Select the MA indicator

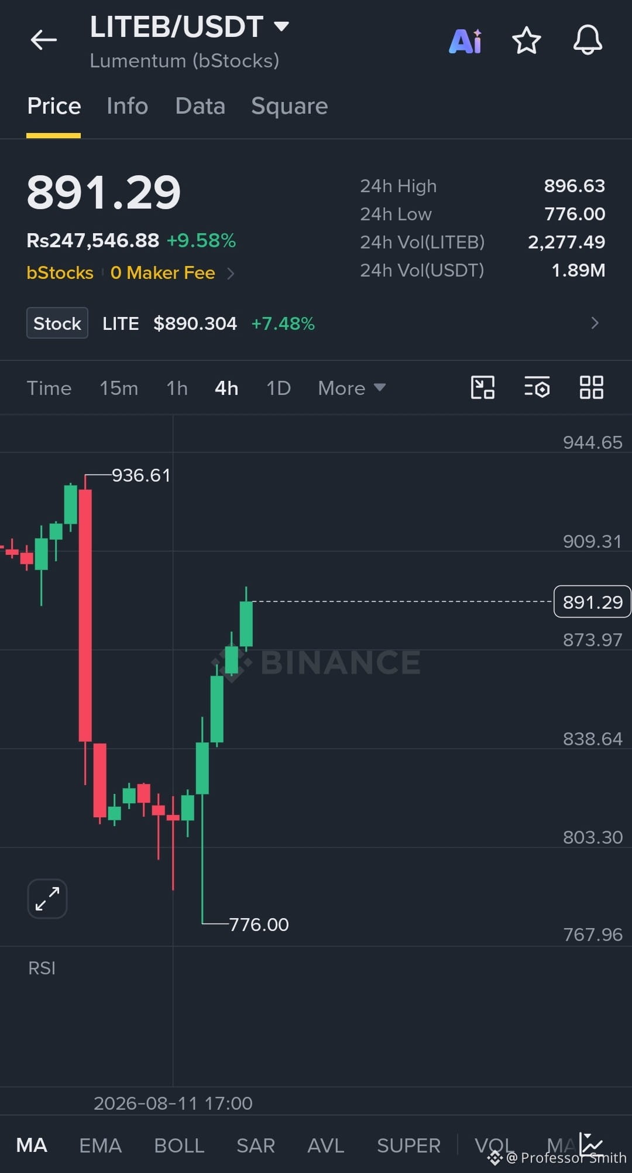32,1145
